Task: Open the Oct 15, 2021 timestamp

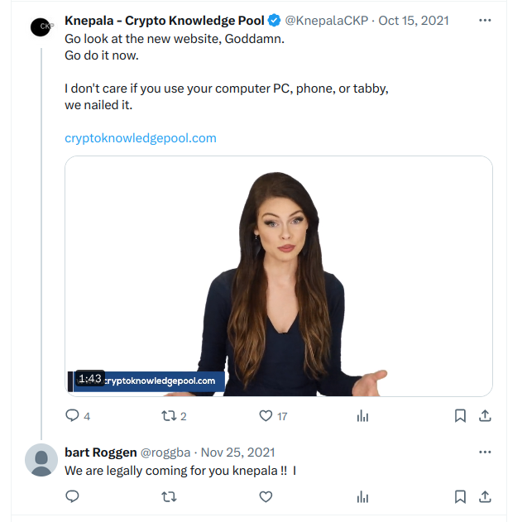Action: [x=414, y=21]
